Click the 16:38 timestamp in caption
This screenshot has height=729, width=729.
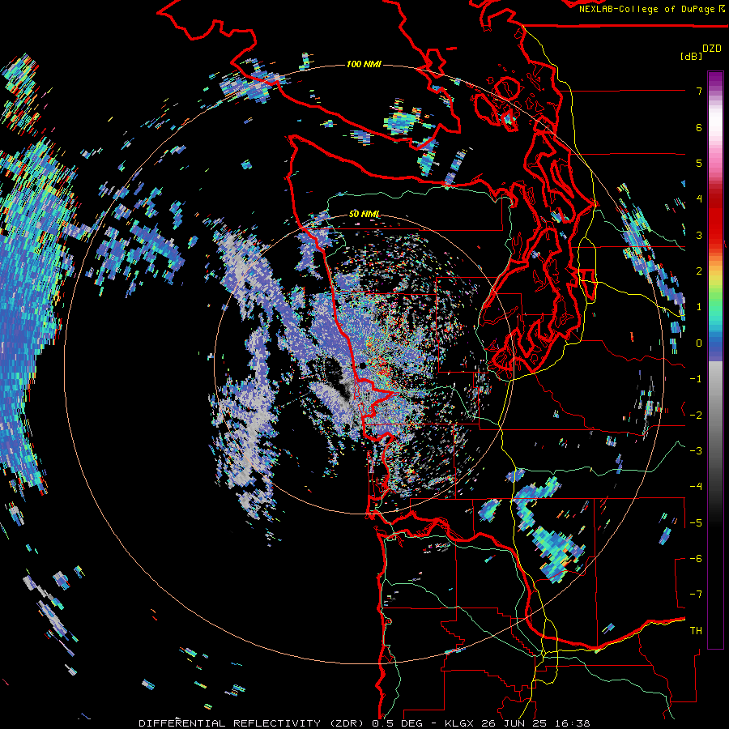572,723
